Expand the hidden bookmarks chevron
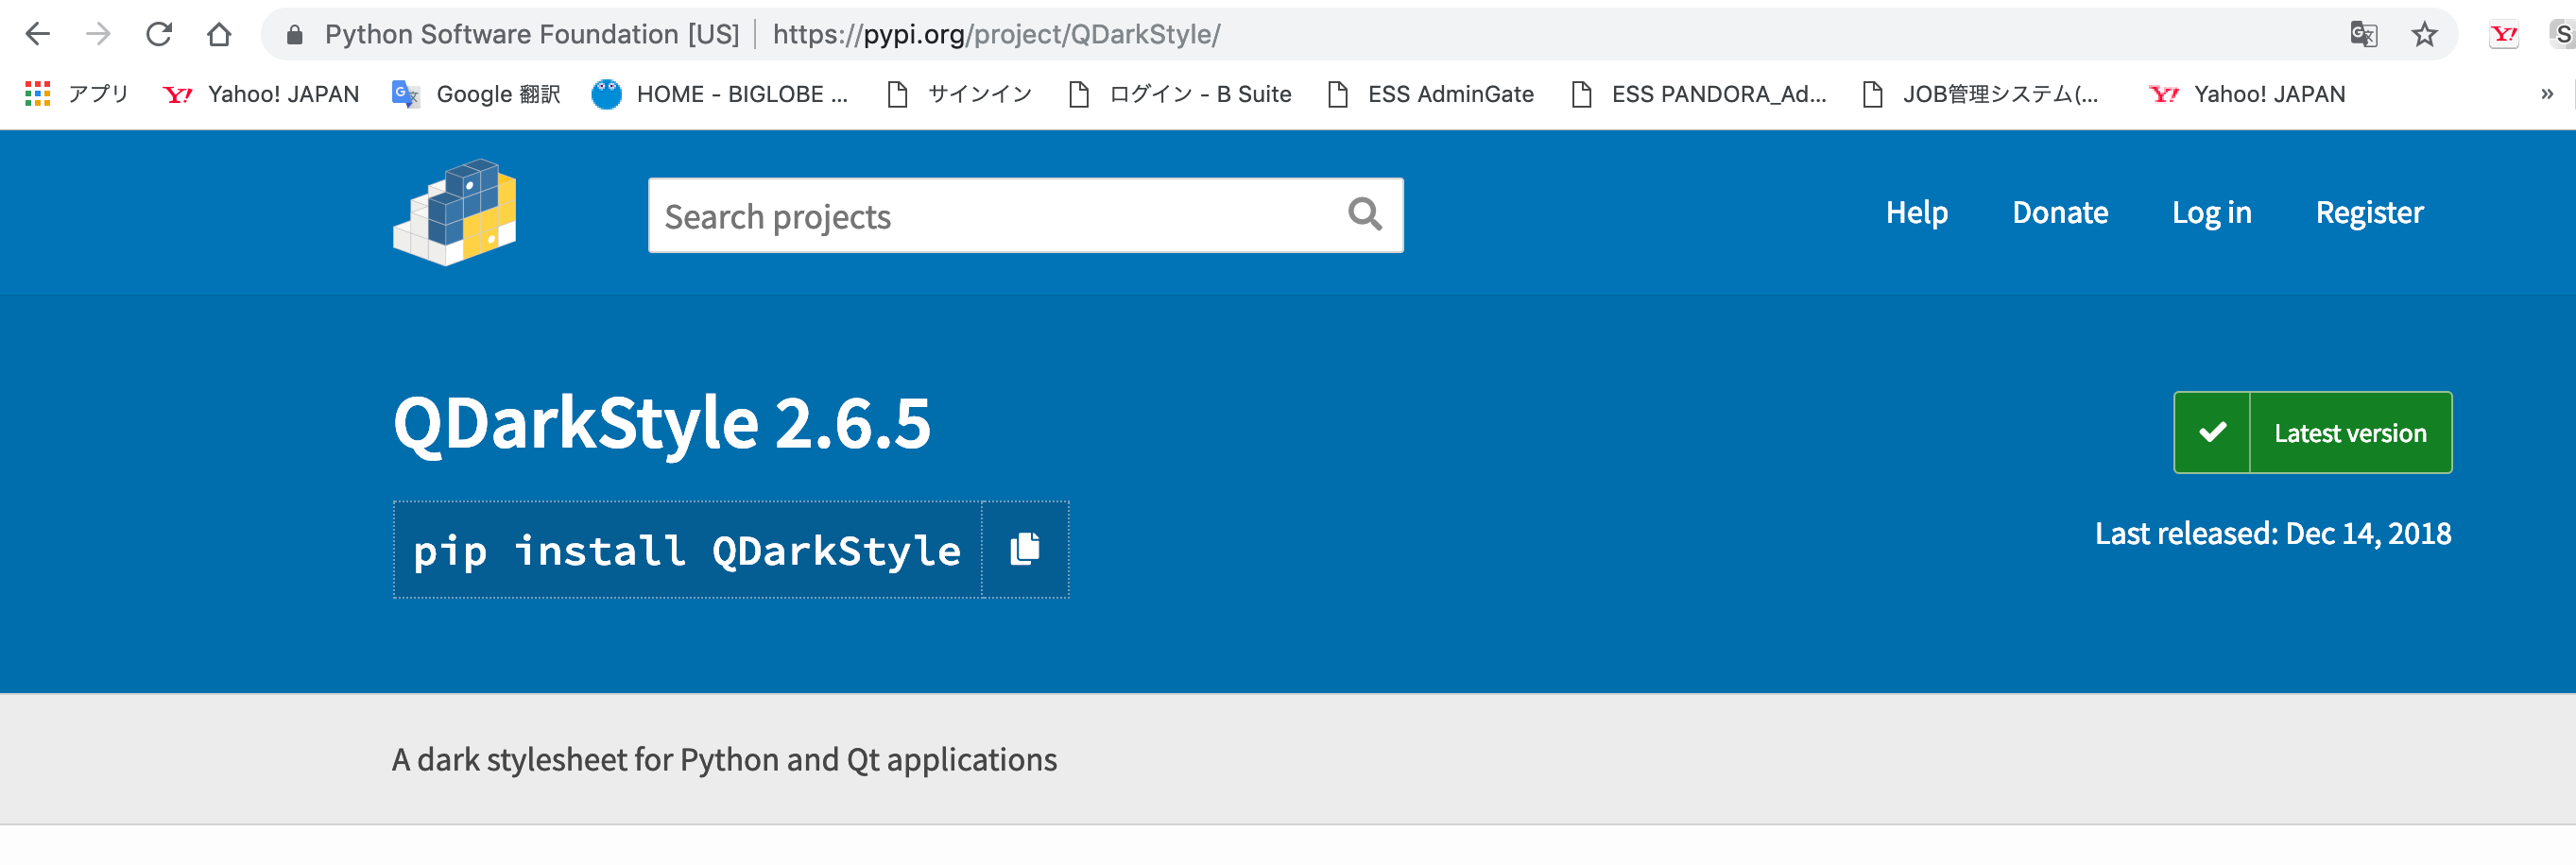The image size is (2576, 865). point(2546,93)
